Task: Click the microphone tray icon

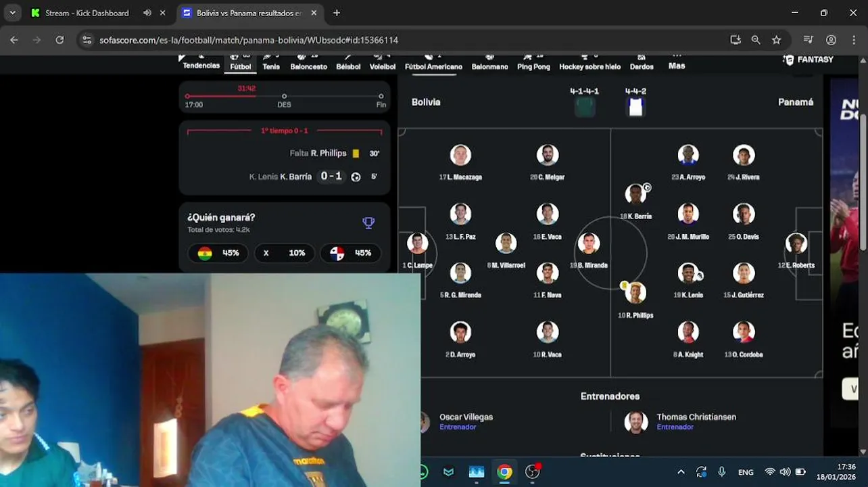Action: point(721,472)
